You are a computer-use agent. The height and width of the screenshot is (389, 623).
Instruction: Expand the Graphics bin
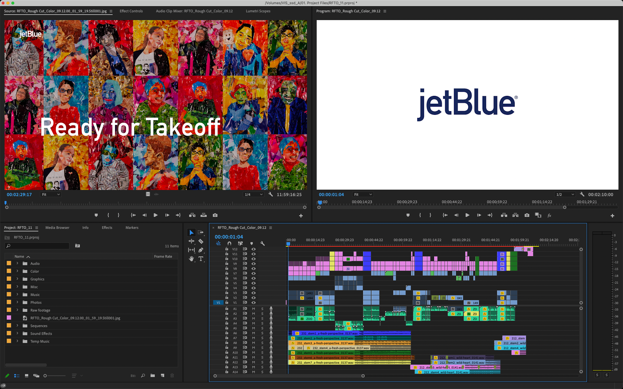pos(18,279)
